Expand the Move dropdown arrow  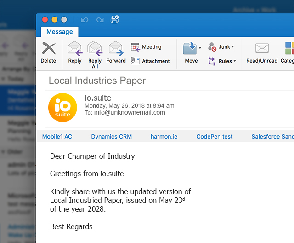pyautogui.click(x=200, y=48)
